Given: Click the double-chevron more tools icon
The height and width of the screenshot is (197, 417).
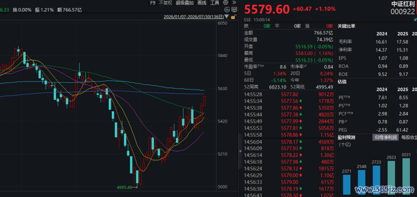Looking at the screenshot, I should (234, 2).
